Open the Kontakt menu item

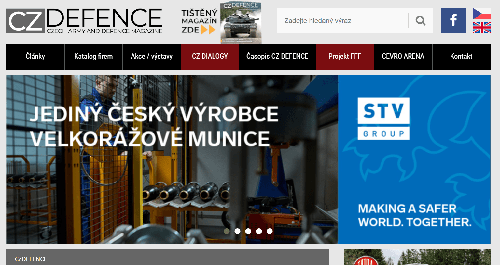(x=461, y=57)
